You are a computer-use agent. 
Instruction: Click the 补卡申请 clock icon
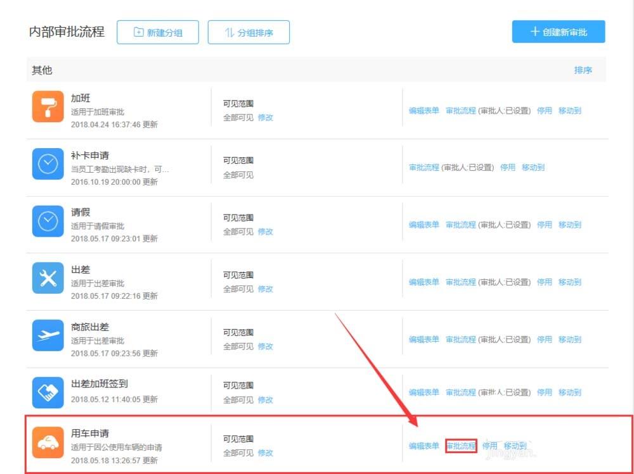(48, 165)
